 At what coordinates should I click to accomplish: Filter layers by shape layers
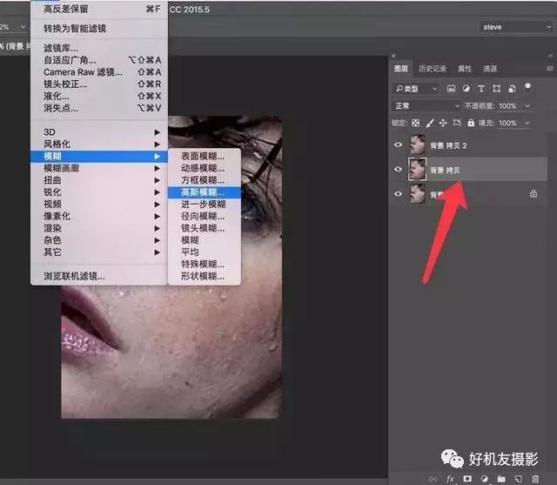(497, 89)
